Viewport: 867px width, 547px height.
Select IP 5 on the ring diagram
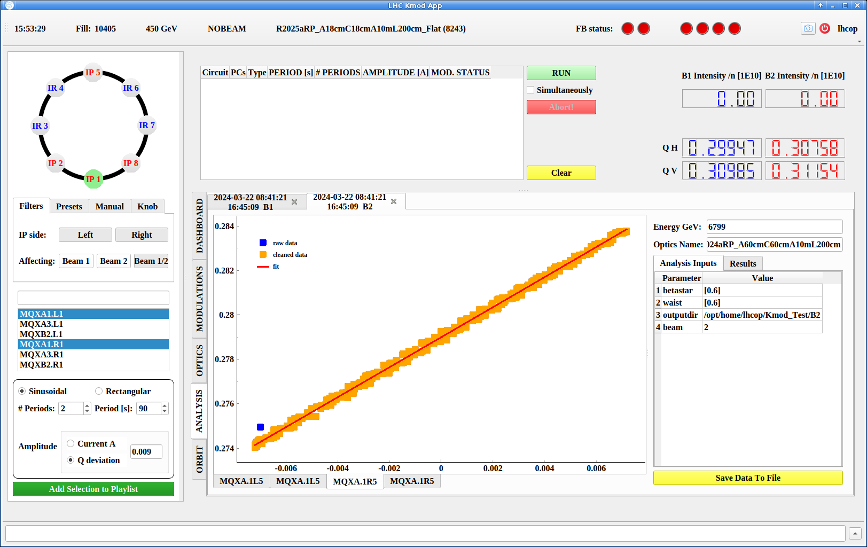point(93,72)
